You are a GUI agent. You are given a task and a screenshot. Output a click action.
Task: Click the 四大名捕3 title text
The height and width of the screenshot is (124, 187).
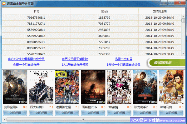[37, 107]
